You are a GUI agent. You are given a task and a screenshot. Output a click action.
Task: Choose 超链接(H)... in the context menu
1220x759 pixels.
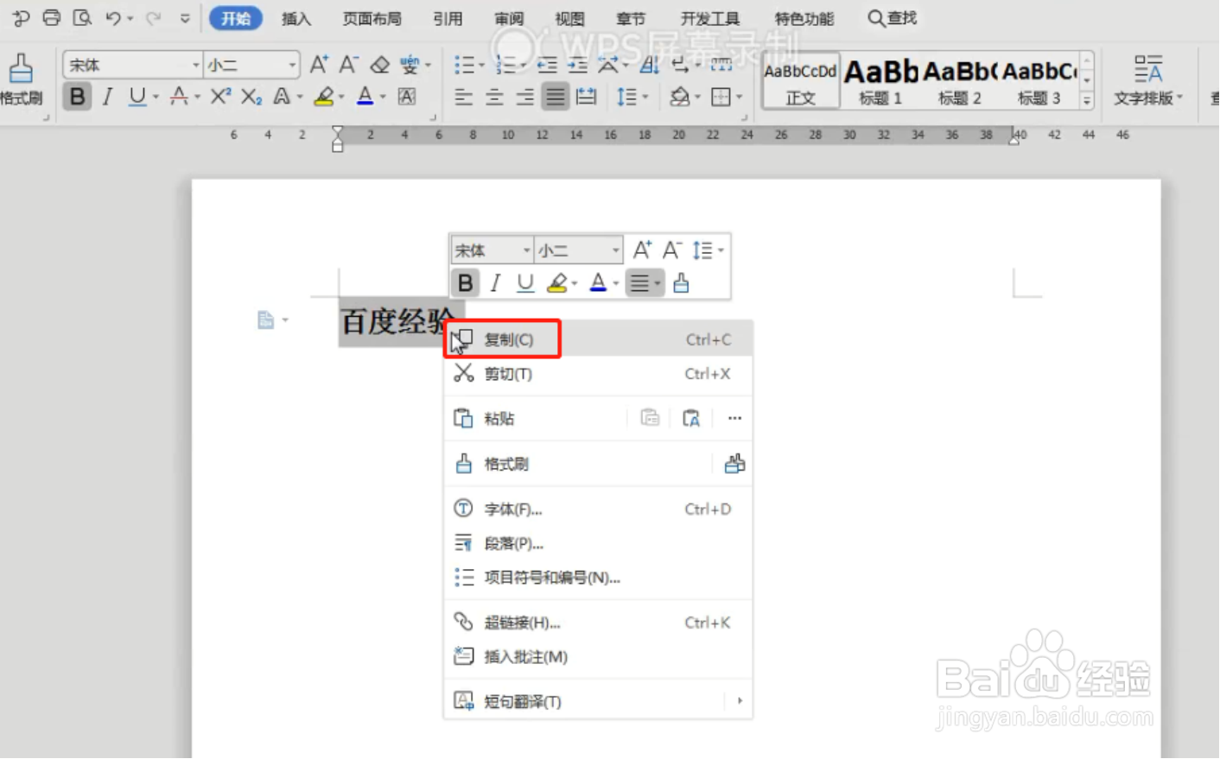(598, 623)
